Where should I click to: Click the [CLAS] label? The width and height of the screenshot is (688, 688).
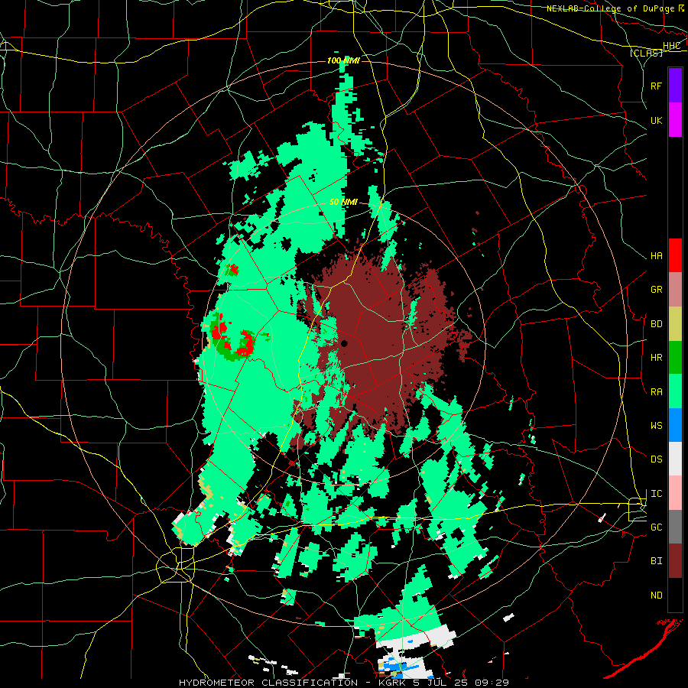(x=646, y=53)
